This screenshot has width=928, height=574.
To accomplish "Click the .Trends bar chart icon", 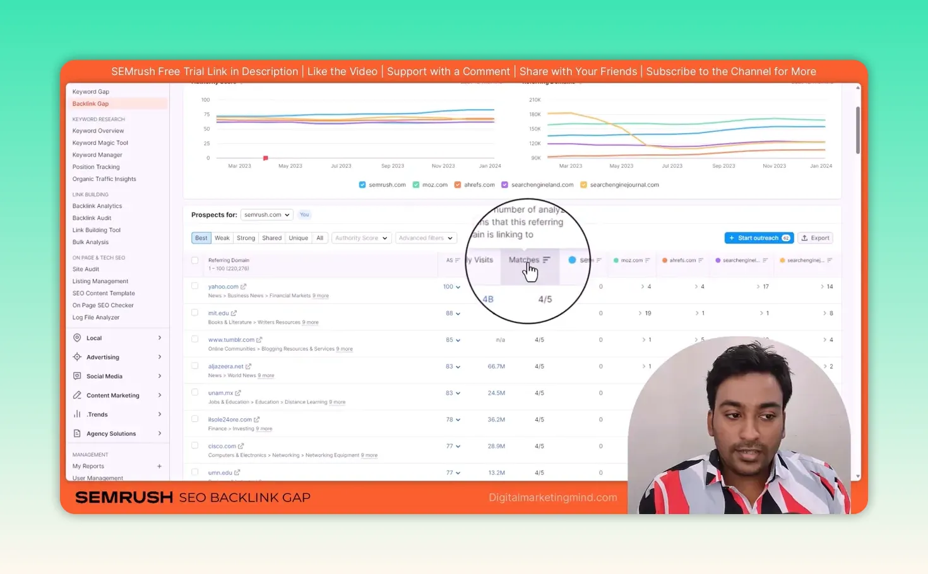I will coord(77,414).
